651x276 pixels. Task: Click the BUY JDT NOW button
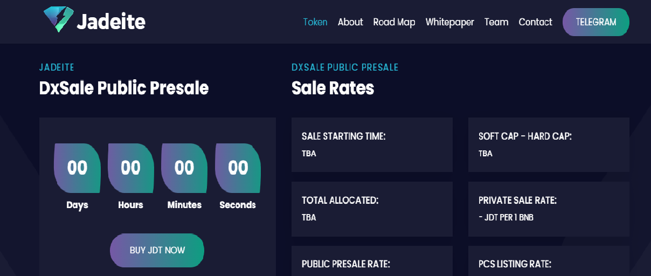(x=157, y=250)
